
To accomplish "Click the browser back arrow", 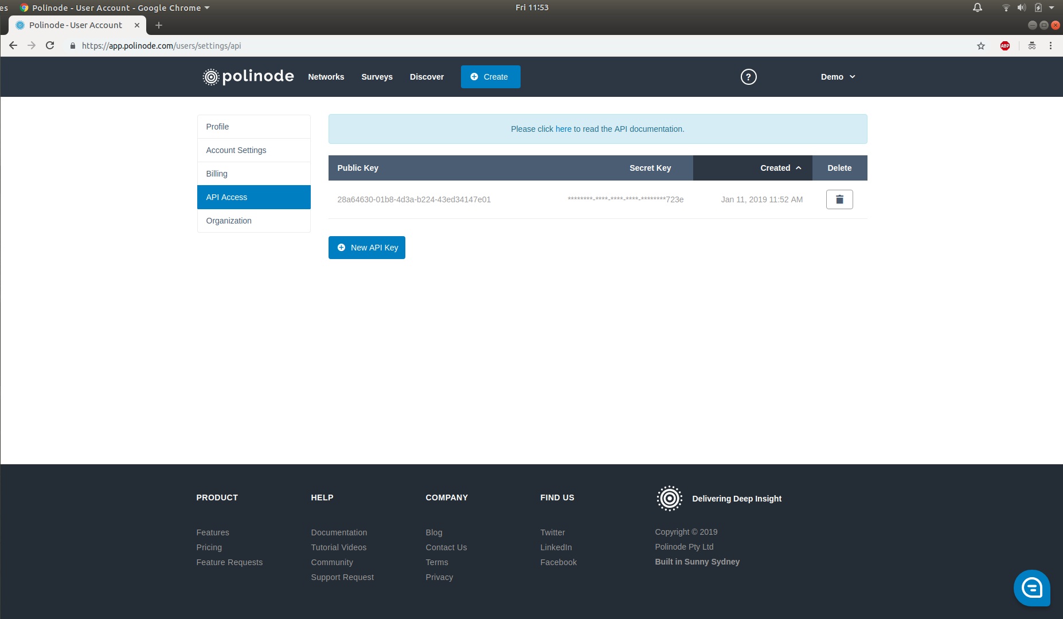I will 13,45.
